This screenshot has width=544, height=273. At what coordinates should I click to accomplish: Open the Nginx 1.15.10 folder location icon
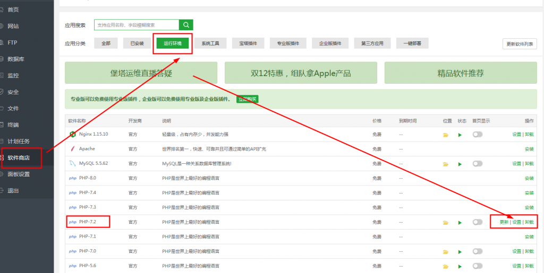point(446,135)
